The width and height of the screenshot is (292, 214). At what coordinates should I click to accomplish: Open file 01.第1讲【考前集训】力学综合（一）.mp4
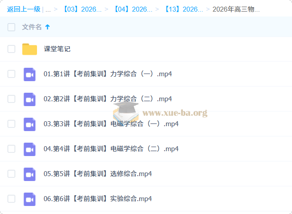coord(107,74)
